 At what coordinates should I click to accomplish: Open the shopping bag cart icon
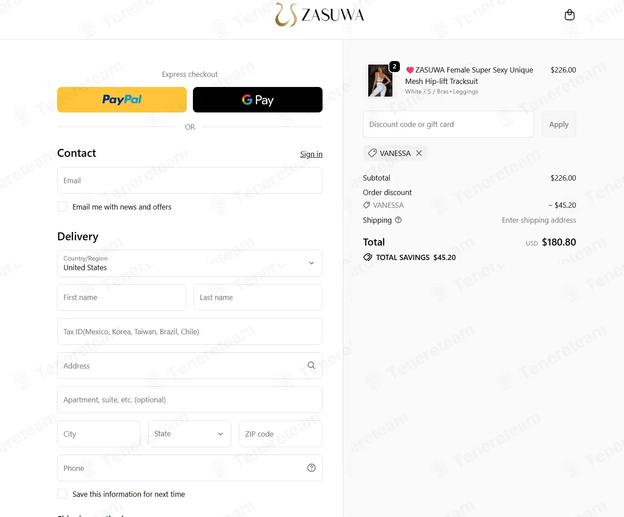coord(570,15)
